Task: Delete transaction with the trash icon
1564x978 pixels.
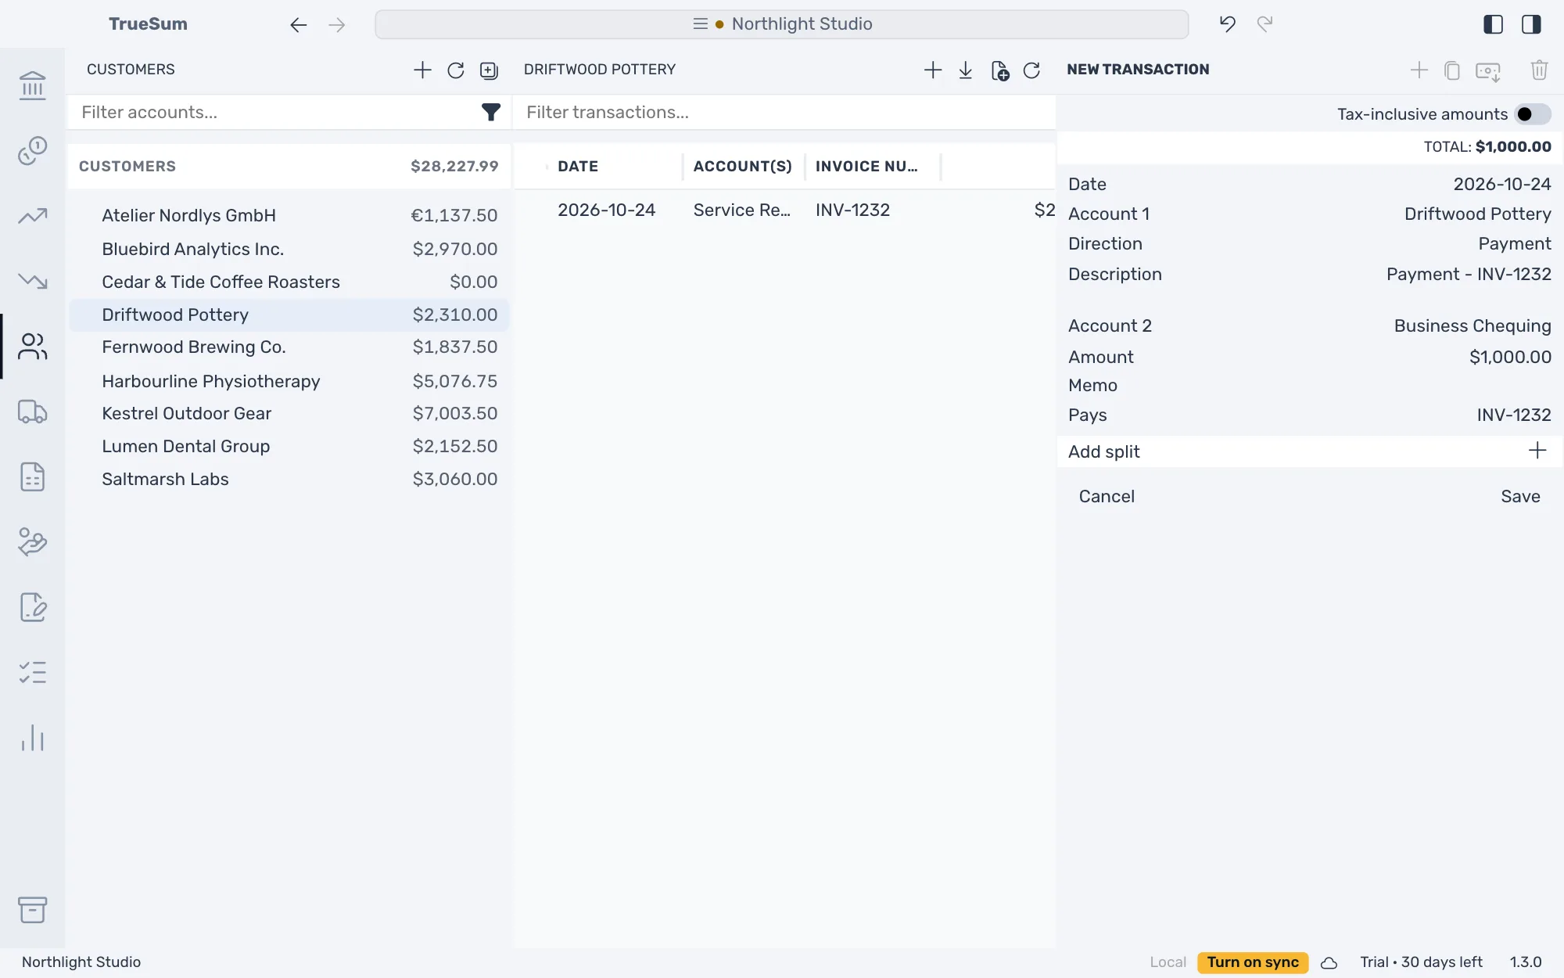Action: [1539, 70]
